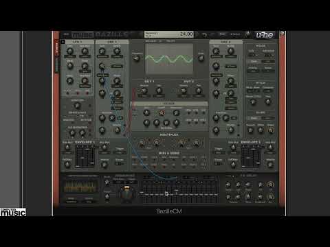Toggle the Envelope 1 Snappy switch
The height and width of the screenshot is (247, 330).
coord(119,163)
